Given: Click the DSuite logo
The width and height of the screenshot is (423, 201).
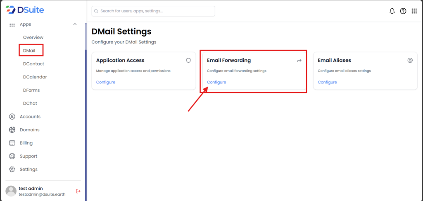Looking at the screenshot, I should (25, 10).
